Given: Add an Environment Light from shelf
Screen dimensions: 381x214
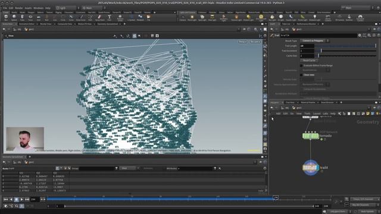Looking at the screenshot, I should pyautogui.click(x=261, y=18).
